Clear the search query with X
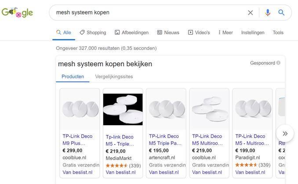The width and height of the screenshot is (298, 184). pos(251,13)
